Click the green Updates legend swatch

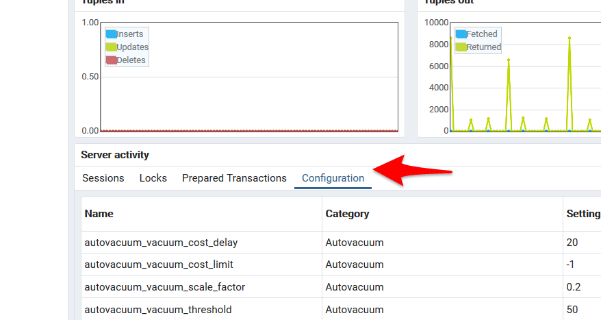[112, 47]
